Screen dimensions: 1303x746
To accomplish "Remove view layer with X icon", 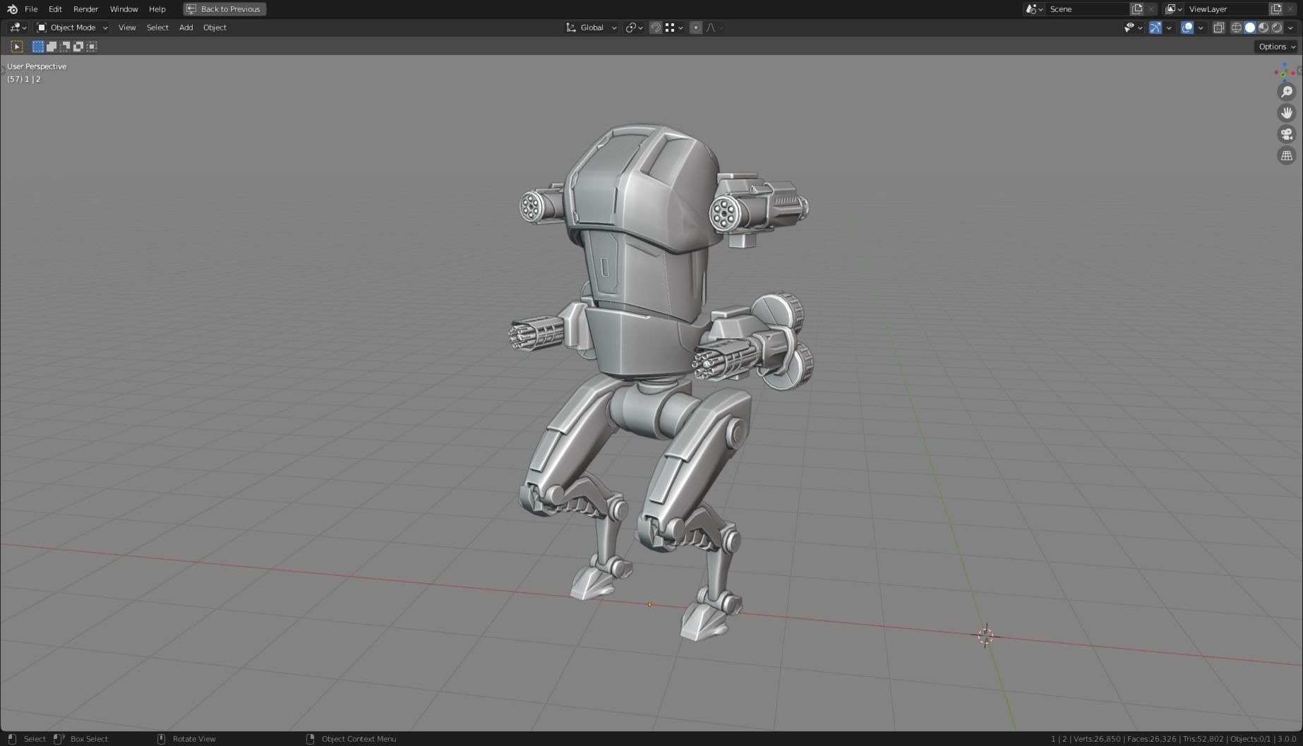I will (1290, 9).
